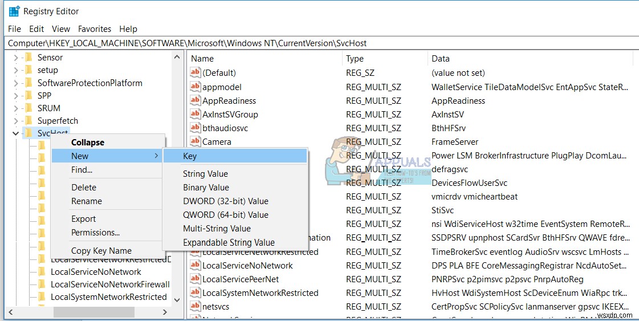Select the LocalServiceNoNetworkFirewall tree item
The image size is (639, 321).
click(x=110, y=285)
